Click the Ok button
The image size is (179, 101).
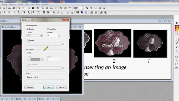pyautogui.click(x=48, y=87)
